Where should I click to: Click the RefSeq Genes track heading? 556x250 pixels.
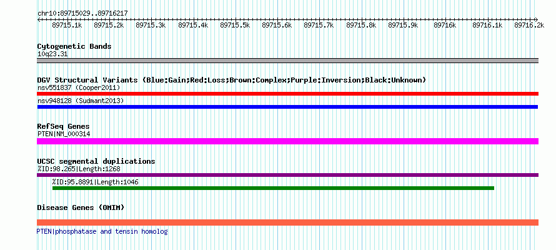[x=63, y=126]
